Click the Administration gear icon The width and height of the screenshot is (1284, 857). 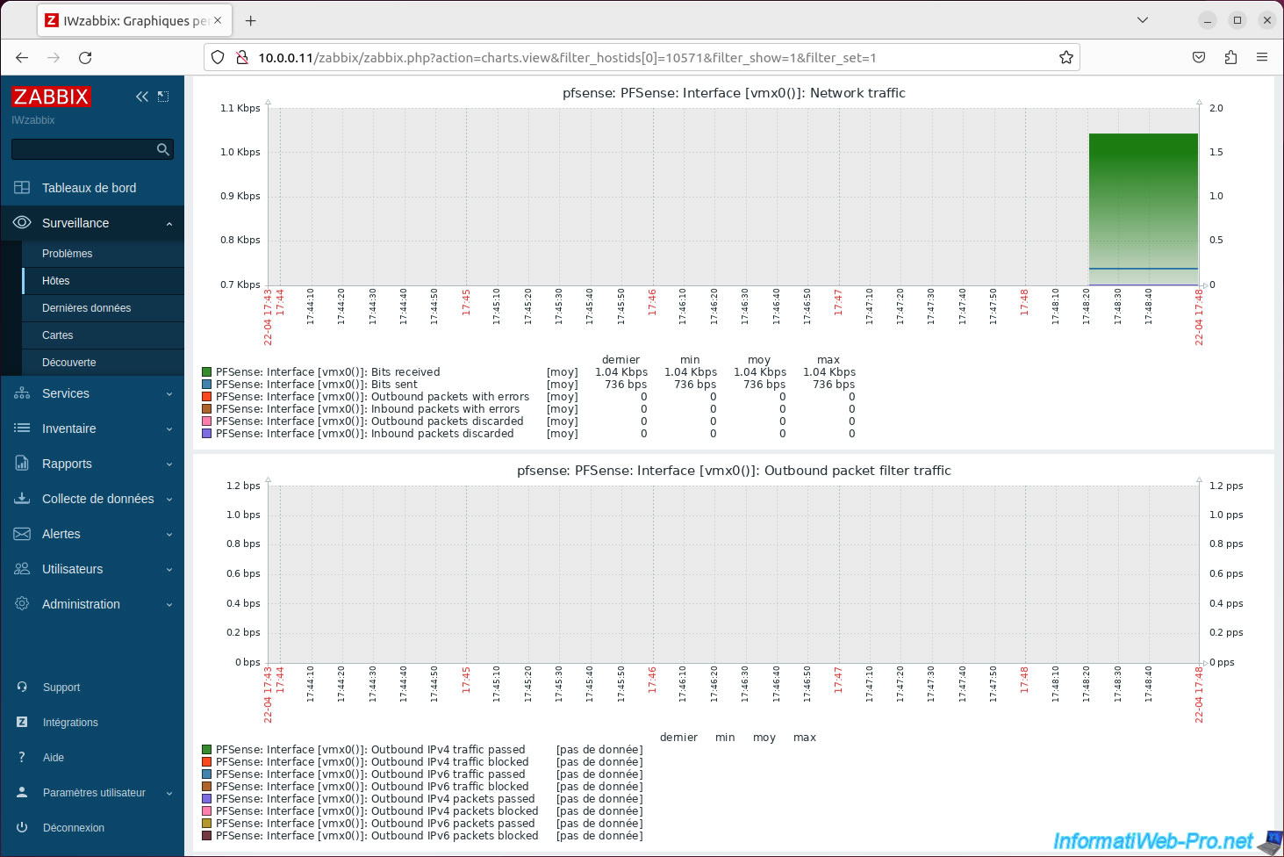(22, 604)
